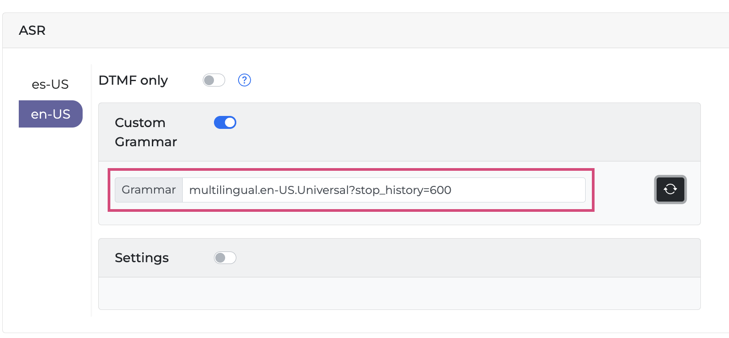Disable the Custom Grammar toggle

[x=225, y=123]
